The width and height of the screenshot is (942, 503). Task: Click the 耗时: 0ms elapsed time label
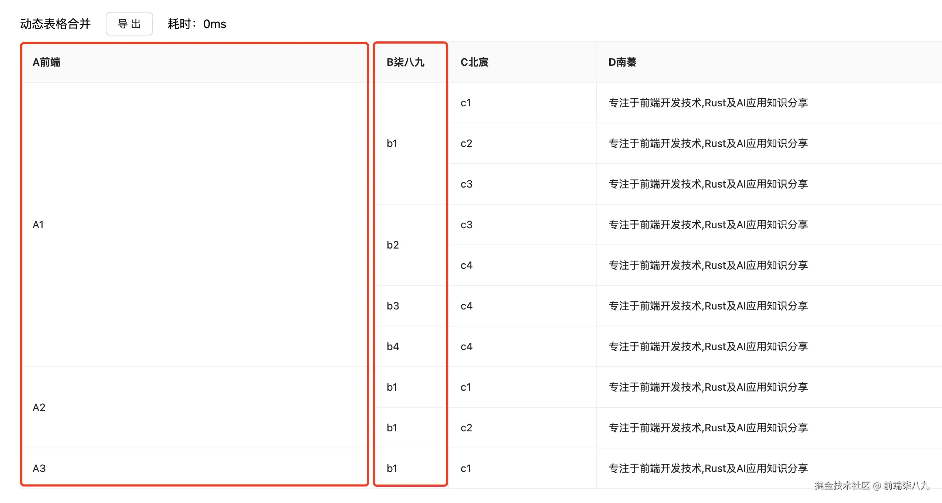tap(197, 24)
